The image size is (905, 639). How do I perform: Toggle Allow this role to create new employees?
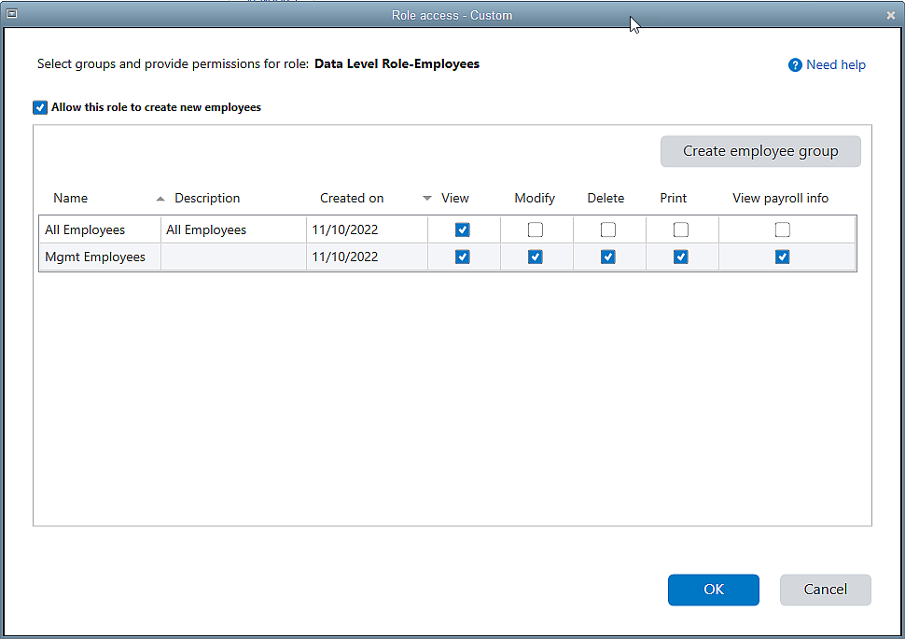[x=40, y=108]
